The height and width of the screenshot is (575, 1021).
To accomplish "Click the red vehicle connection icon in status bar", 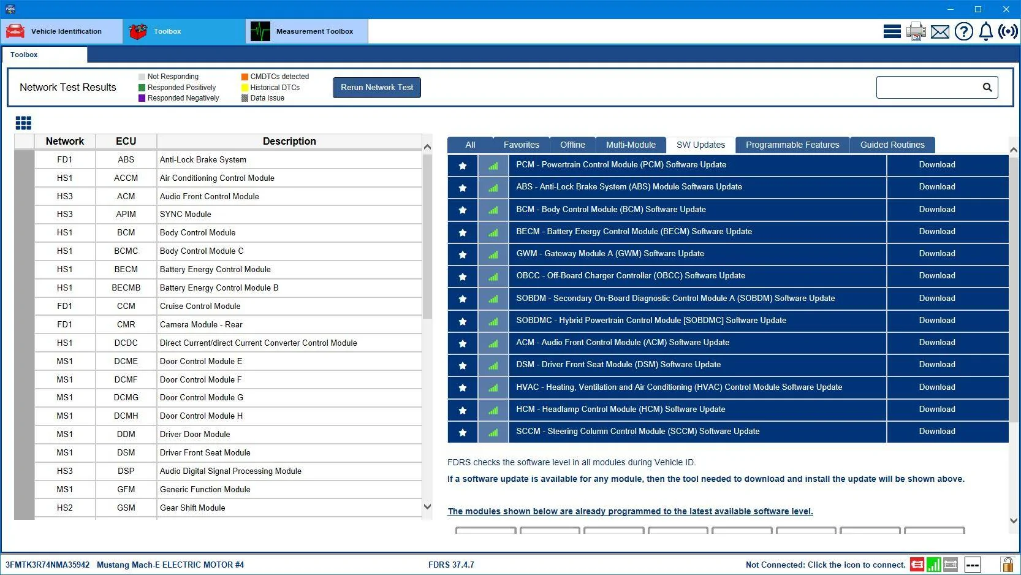I will click(917, 565).
